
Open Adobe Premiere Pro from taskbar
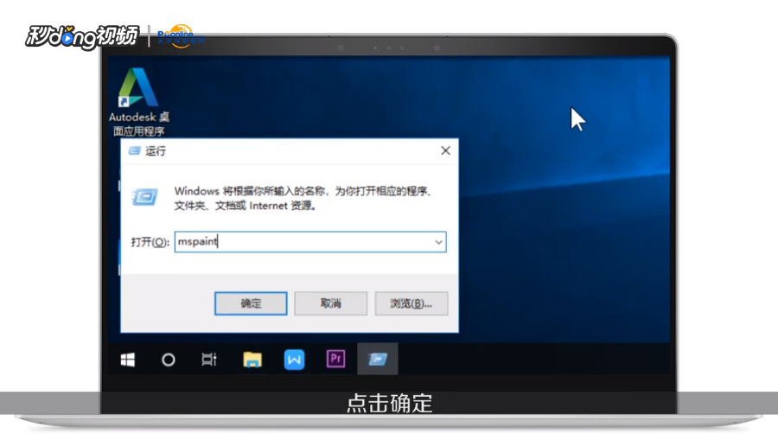[335, 359]
